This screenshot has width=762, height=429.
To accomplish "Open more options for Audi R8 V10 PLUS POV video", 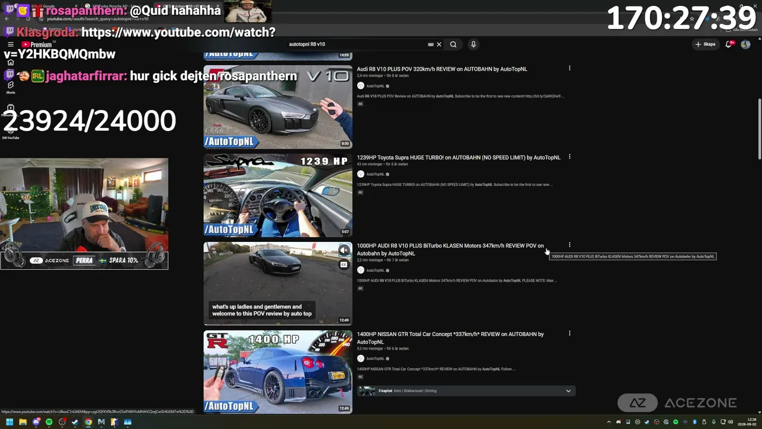I will [570, 69].
